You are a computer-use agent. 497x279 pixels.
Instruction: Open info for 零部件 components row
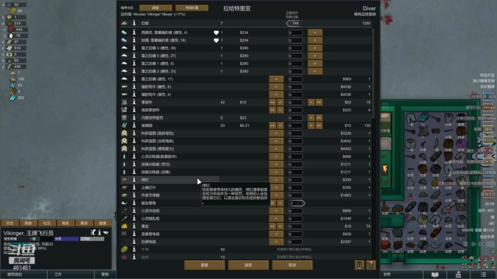click(134, 102)
